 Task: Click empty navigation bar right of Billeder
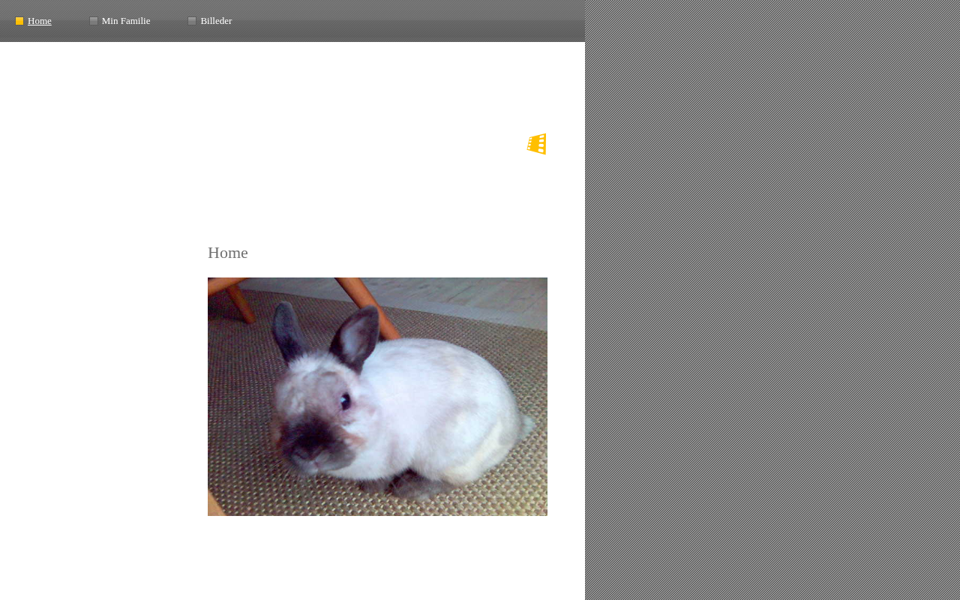[x=412, y=21]
